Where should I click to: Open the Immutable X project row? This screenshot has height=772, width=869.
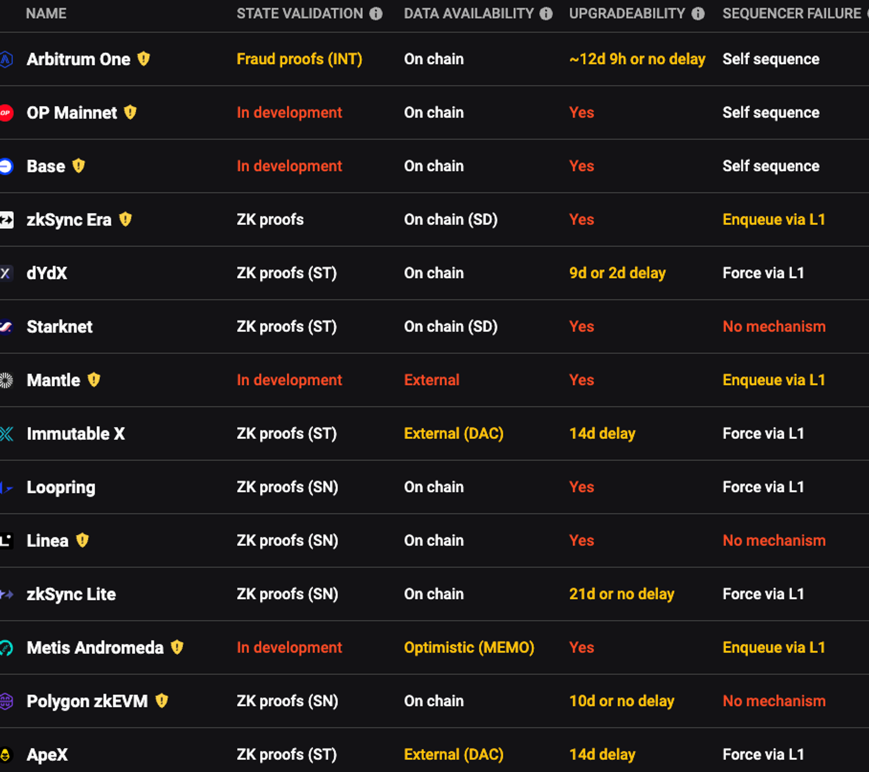tap(434, 434)
